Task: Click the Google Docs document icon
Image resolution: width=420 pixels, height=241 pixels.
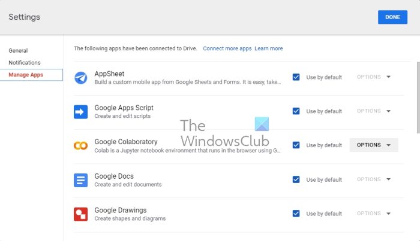Action: [80, 180]
